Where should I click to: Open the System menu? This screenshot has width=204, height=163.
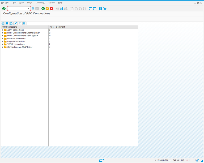tap(52, 3)
